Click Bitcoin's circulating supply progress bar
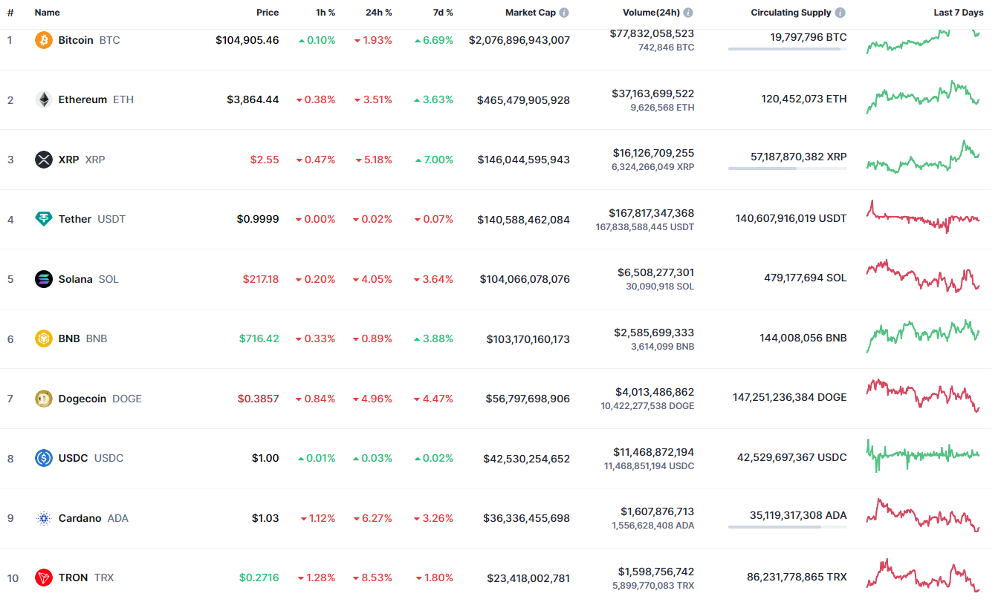This screenshot has width=1001, height=605. point(787,49)
